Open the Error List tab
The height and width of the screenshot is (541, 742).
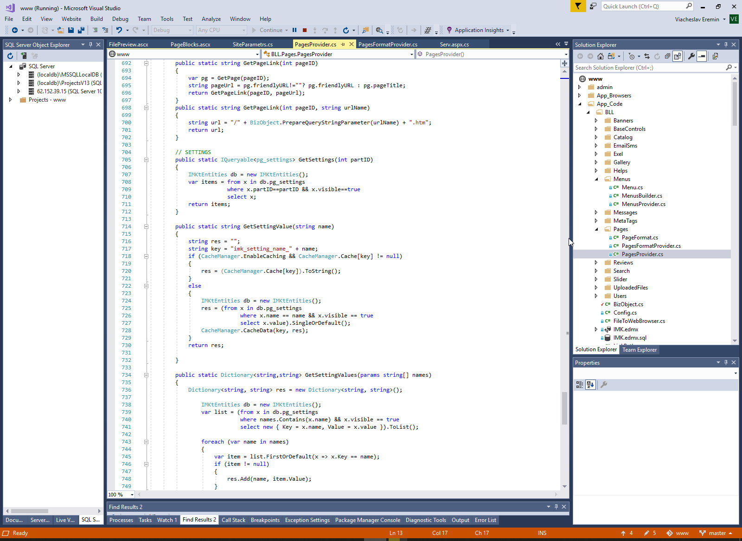point(485,520)
